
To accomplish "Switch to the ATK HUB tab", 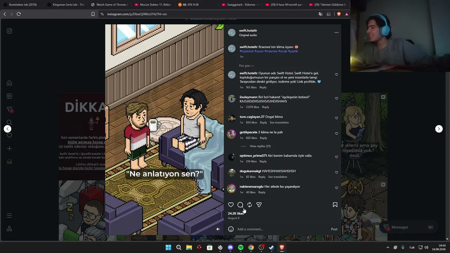I will click(x=197, y=5).
